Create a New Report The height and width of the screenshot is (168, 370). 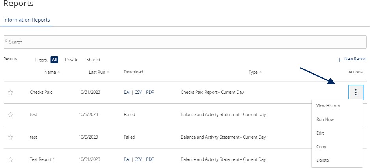pos(355,59)
